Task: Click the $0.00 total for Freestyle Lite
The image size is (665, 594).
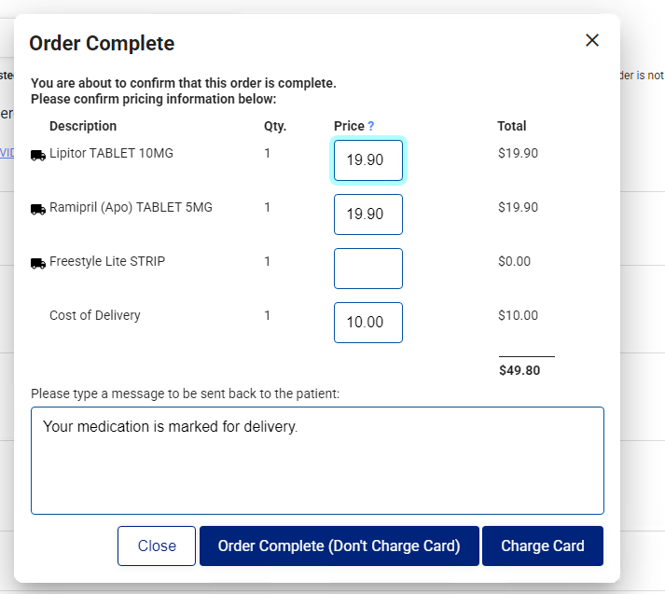Action: 515,261
